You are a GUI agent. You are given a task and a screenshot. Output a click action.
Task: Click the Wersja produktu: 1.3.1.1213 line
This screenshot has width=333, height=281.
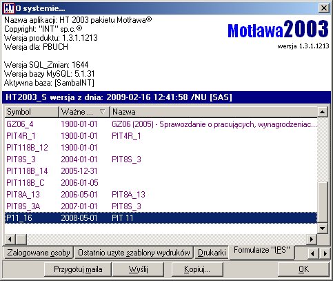pos(51,38)
